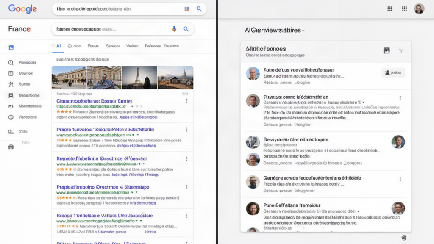Viewport: 434px width, 244px height.
Task: Expand the dropdown arrow in the 'Pone Daffaitane' entry subtitle
Action: (x=358, y=211)
